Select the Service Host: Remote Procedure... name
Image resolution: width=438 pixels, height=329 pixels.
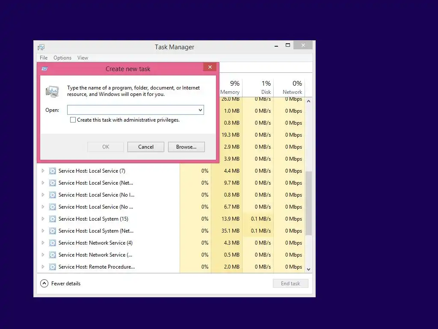click(x=96, y=267)
